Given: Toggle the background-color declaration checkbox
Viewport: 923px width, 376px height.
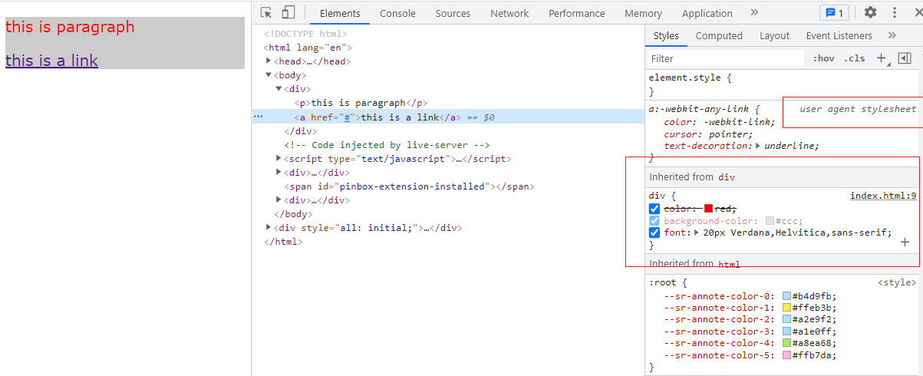Looking at the screenshot, I should pos(654,221).
